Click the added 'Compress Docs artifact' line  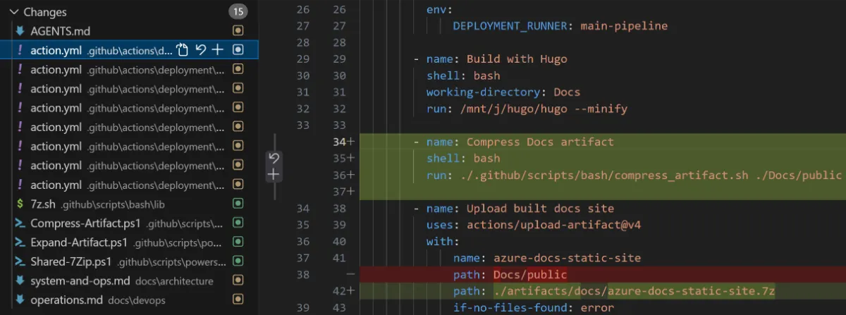pos(540,142)
